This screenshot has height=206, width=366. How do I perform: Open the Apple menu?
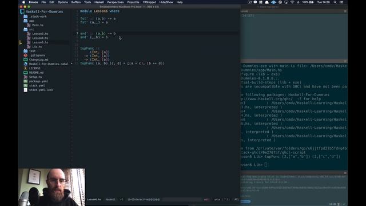coord(23,2)
